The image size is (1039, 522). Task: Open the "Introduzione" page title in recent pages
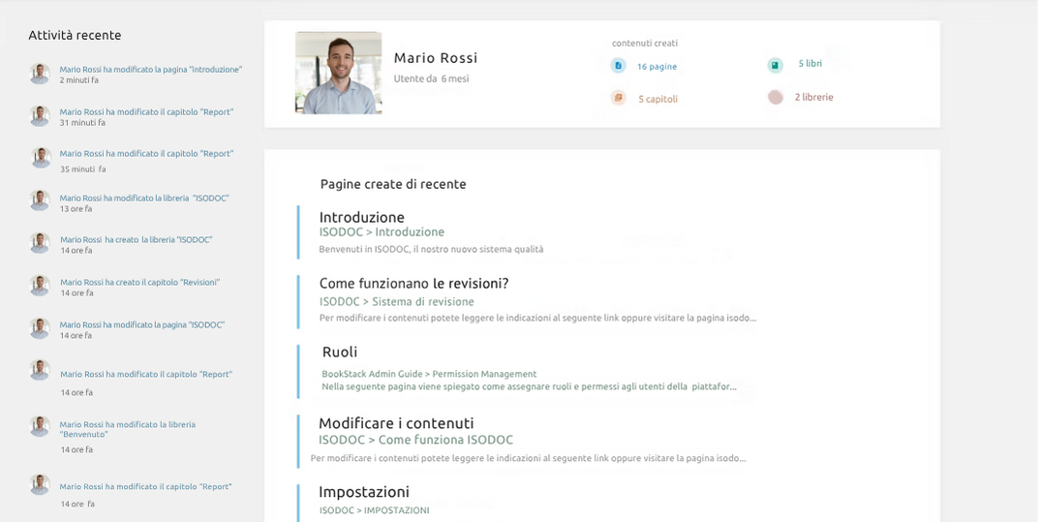point(361,217)
